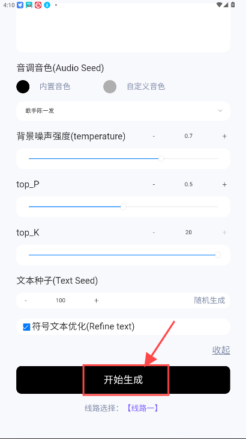The width and height of the screenshot is (246, 439).
Task: Increase top_K with the plus icon
Action: tap(224, 232)
